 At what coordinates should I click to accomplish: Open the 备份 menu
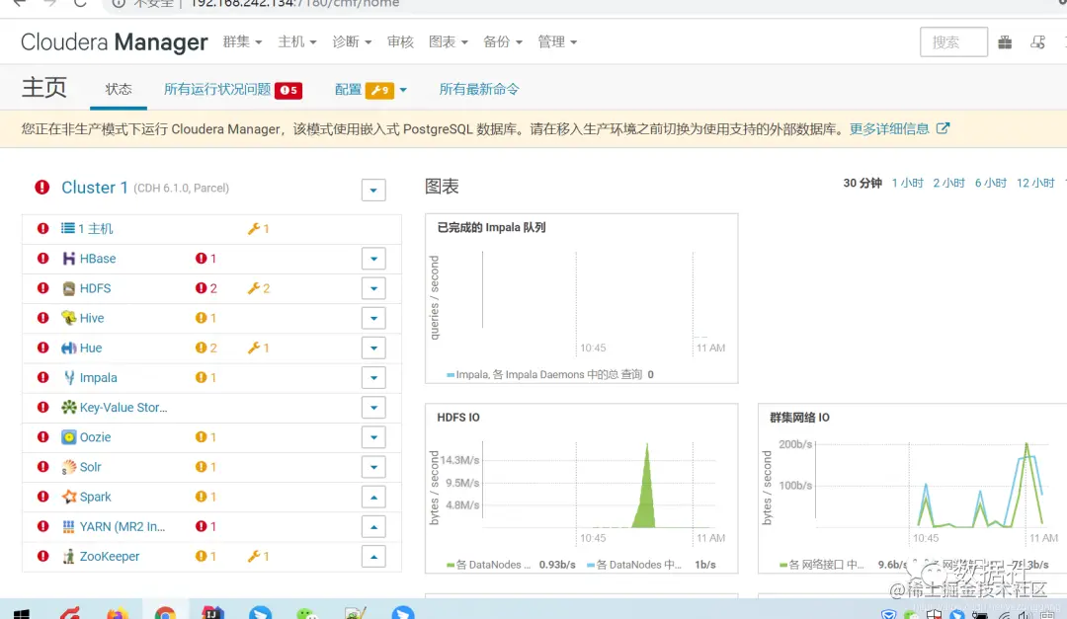pos(503,42)
